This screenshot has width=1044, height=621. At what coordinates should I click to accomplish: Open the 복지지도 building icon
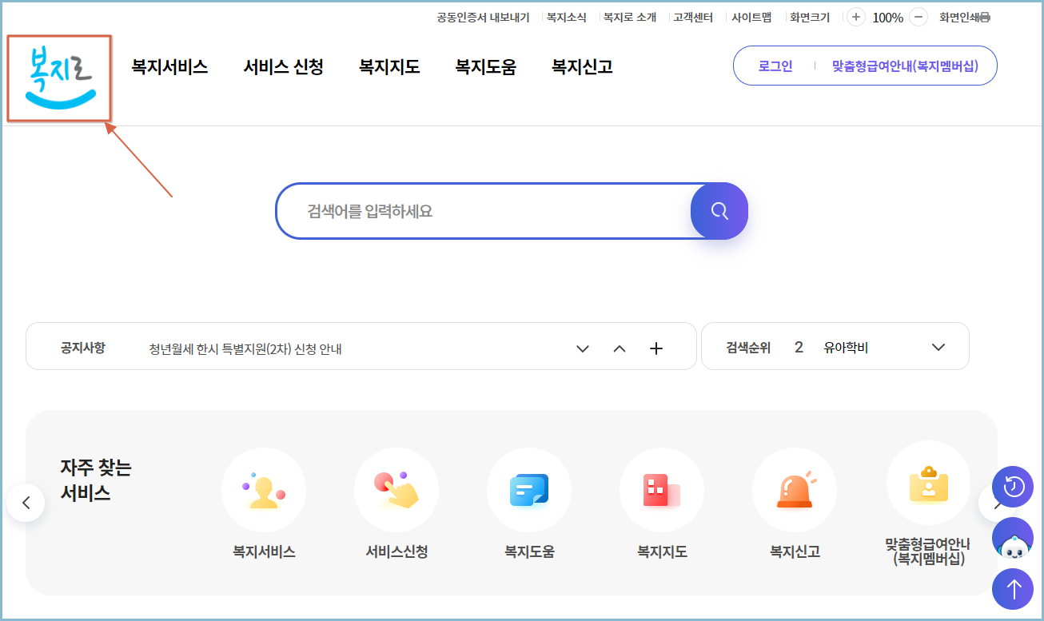coord(662,490)
